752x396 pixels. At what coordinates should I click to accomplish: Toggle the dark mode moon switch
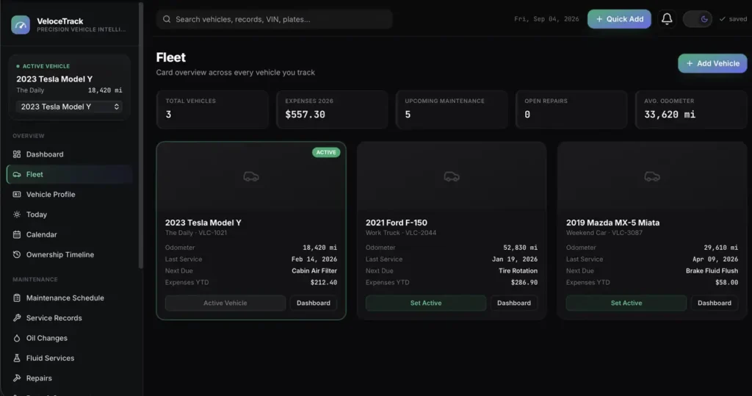click(x=698, y=19)
